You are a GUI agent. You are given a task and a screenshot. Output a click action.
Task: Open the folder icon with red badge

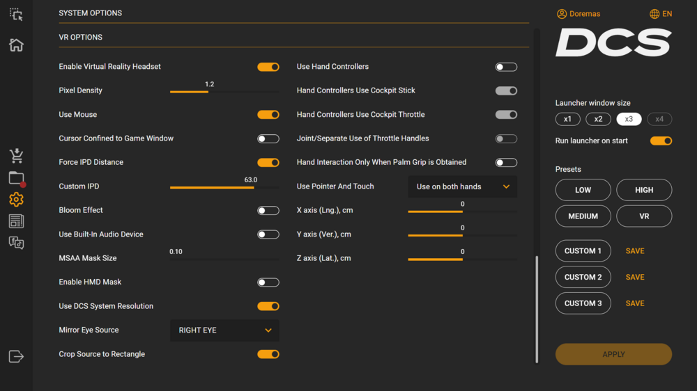tap(16, 178)
